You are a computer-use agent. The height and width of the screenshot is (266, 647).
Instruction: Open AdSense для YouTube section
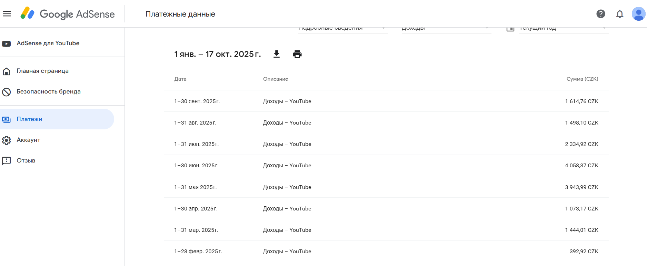click(x=48, y=43)
